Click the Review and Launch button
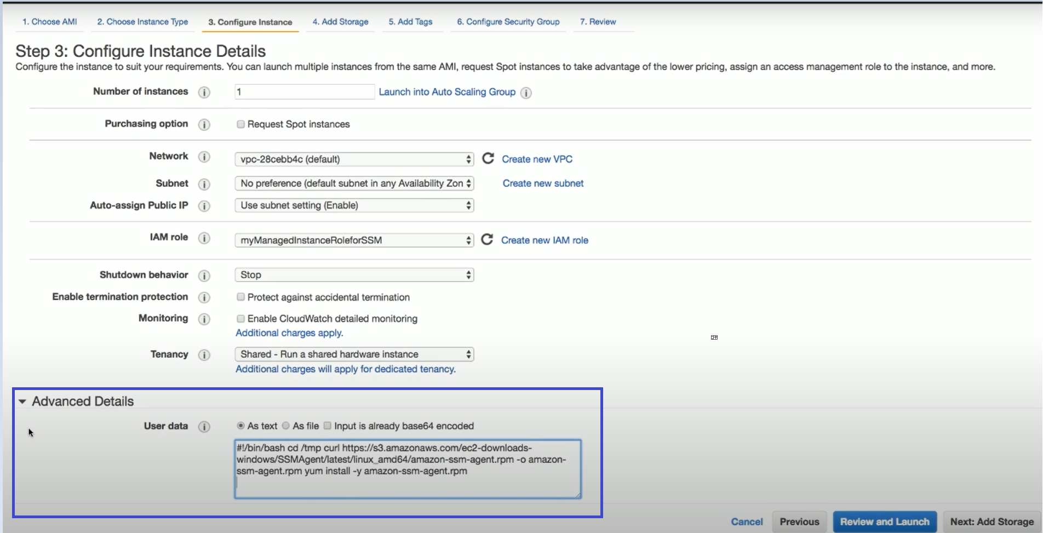 884,521
